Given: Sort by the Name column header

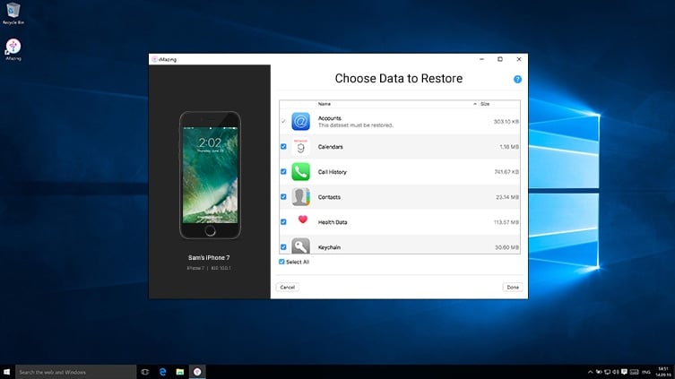Looking at the screenshot, I should (325, 104).
